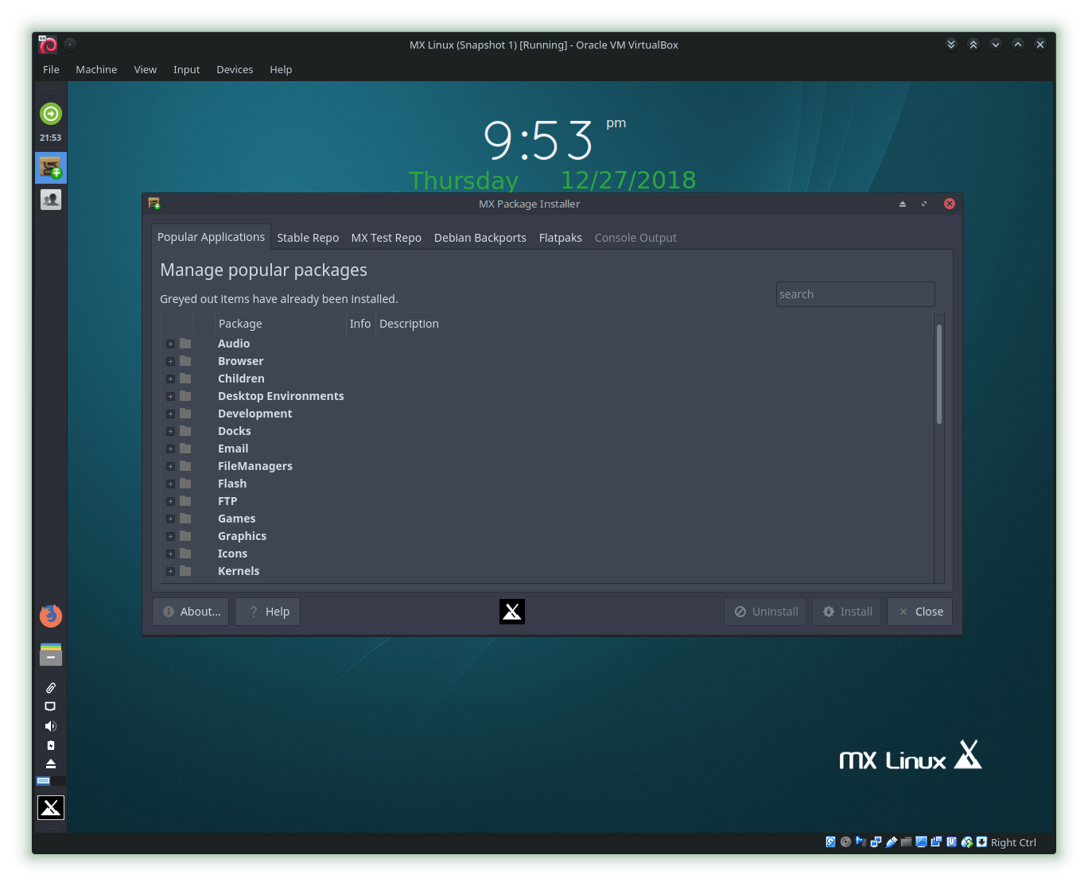Screen dimensions: 1088x886
Task: Click the user switcher icon below the installer launcher
Action: pyautogui.click(x=50, y=199)
